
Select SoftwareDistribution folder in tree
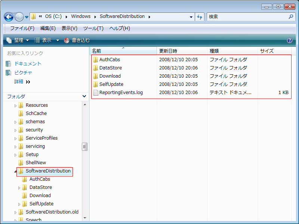[48, 171]
